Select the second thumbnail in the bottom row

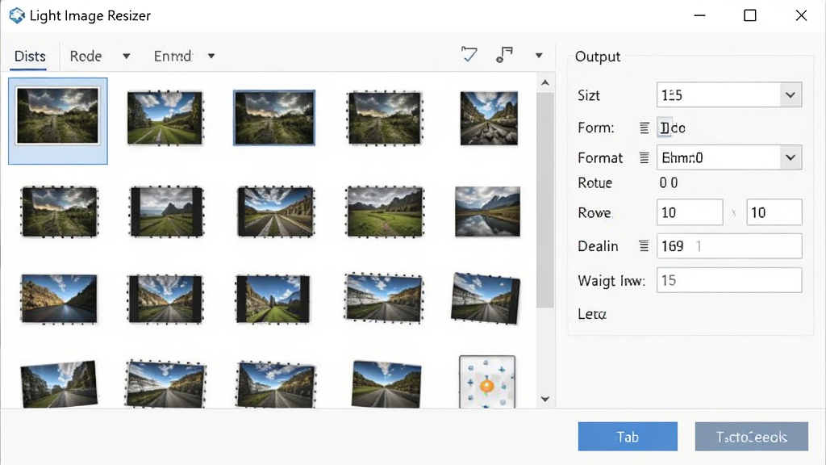(x=165, y=383)
